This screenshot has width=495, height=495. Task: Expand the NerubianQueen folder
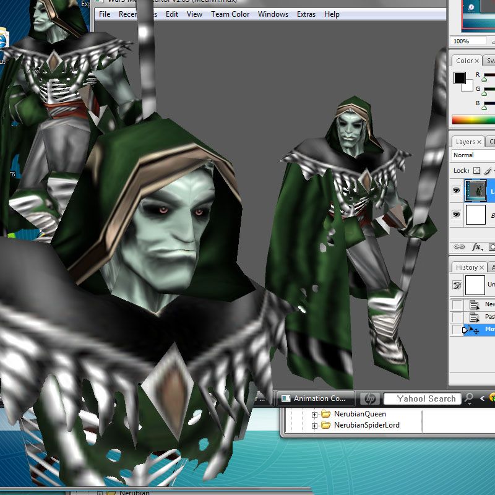point(314,415)
